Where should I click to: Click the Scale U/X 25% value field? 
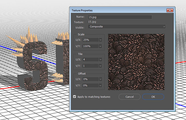tap(91, 40)
